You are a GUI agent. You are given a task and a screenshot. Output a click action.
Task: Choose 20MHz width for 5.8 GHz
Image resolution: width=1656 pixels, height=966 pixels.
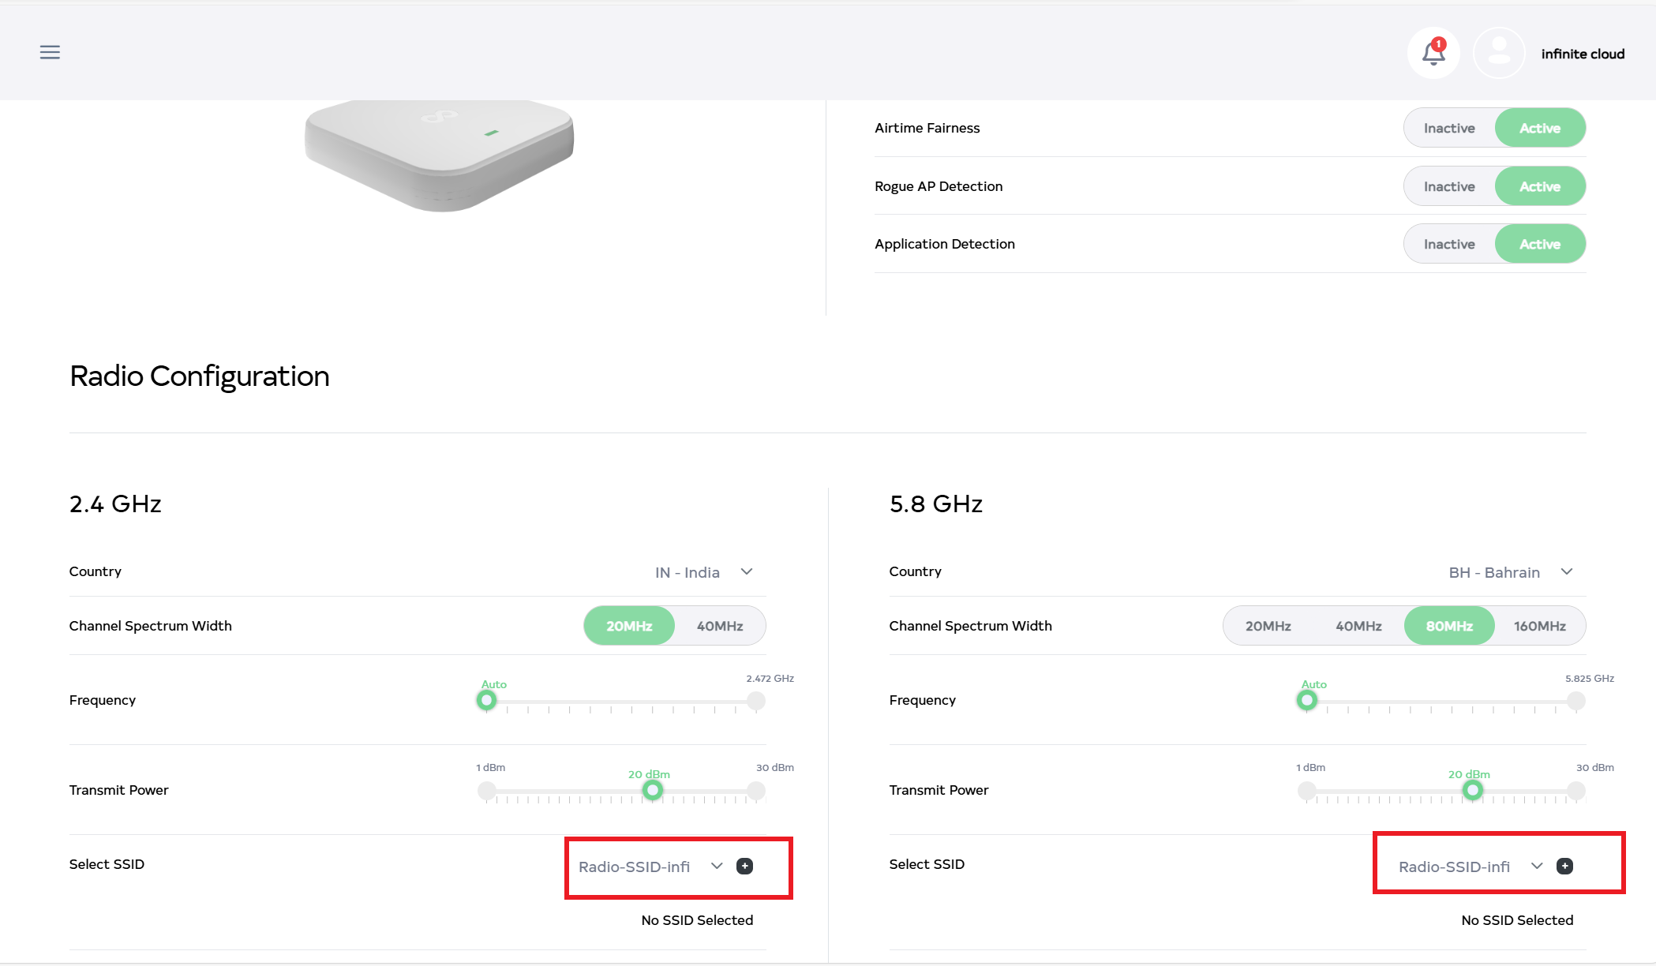tap(1268, 626)
